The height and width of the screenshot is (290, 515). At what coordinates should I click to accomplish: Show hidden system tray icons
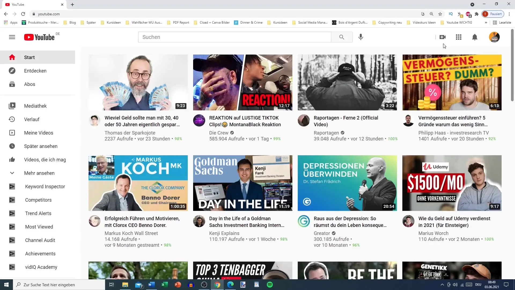tap(442, 285)
